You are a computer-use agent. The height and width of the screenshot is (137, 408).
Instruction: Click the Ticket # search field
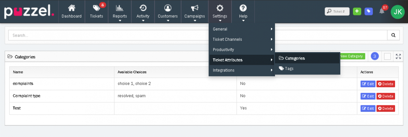(339, 11)
